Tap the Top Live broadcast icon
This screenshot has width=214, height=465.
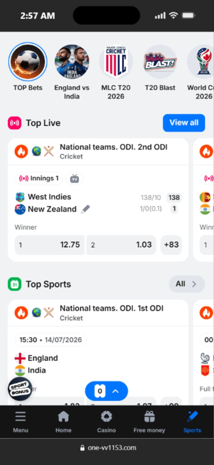coord(15,123)
